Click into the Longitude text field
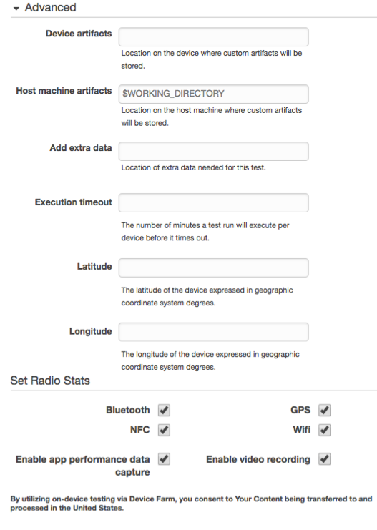Screen dimensions: 377x530 [213, 332]
